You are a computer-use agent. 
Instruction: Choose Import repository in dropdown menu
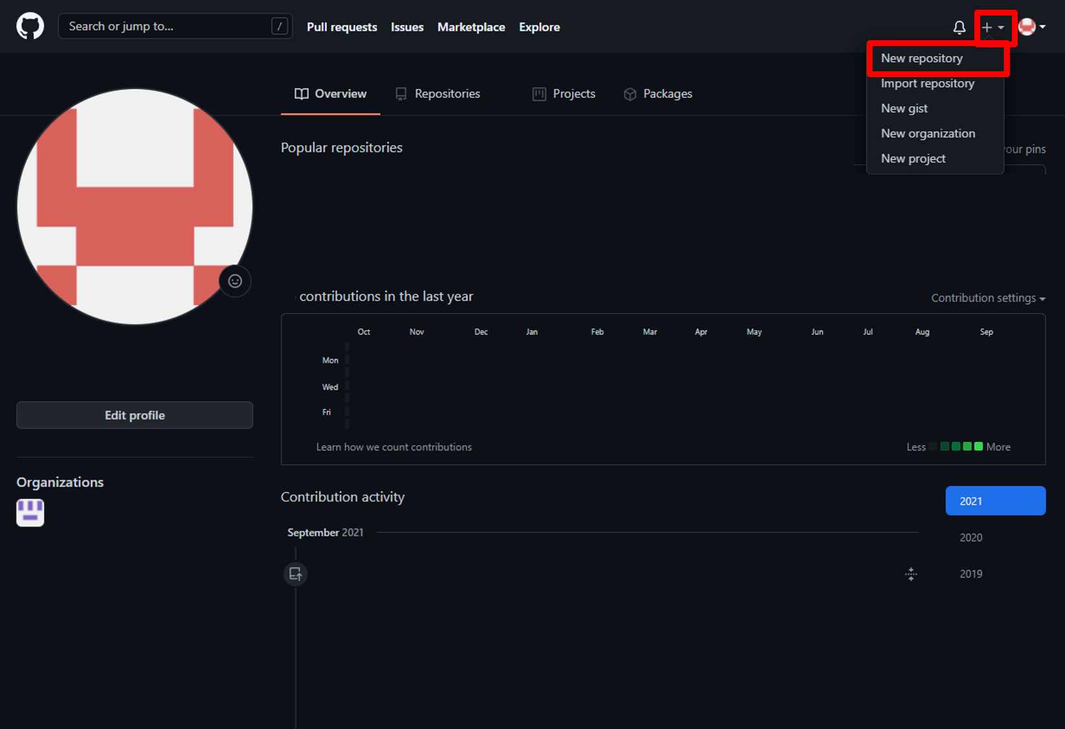point(927,84)
